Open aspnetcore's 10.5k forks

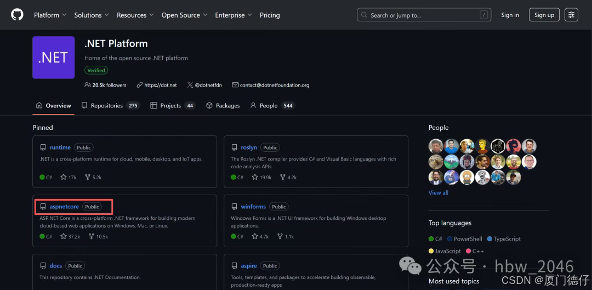98,236
